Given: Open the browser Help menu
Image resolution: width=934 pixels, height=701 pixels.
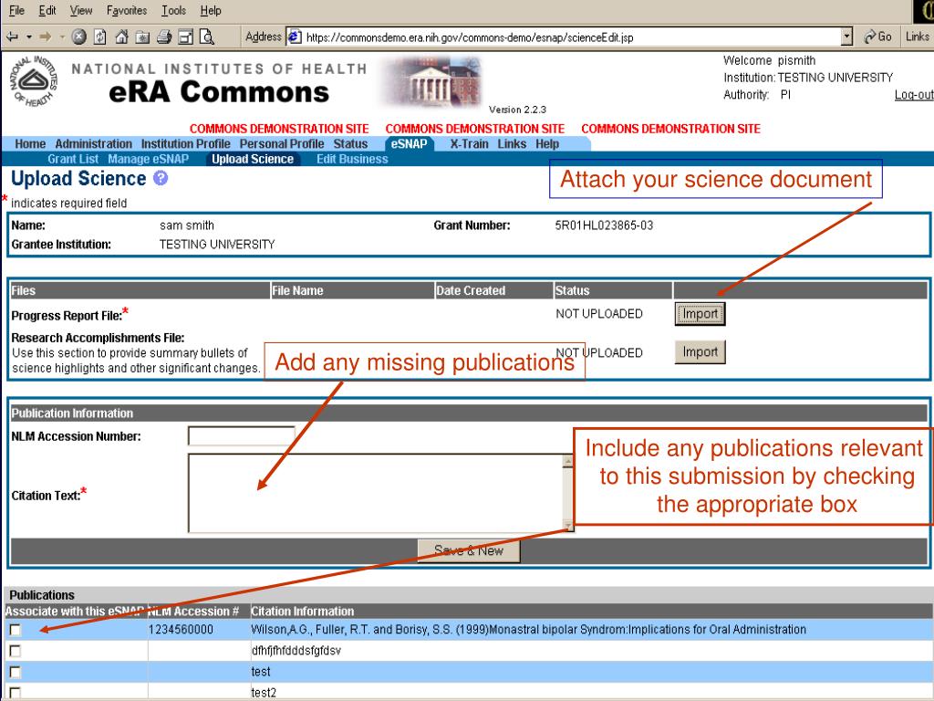Looking at the screenshot, I should click(211, 11).
